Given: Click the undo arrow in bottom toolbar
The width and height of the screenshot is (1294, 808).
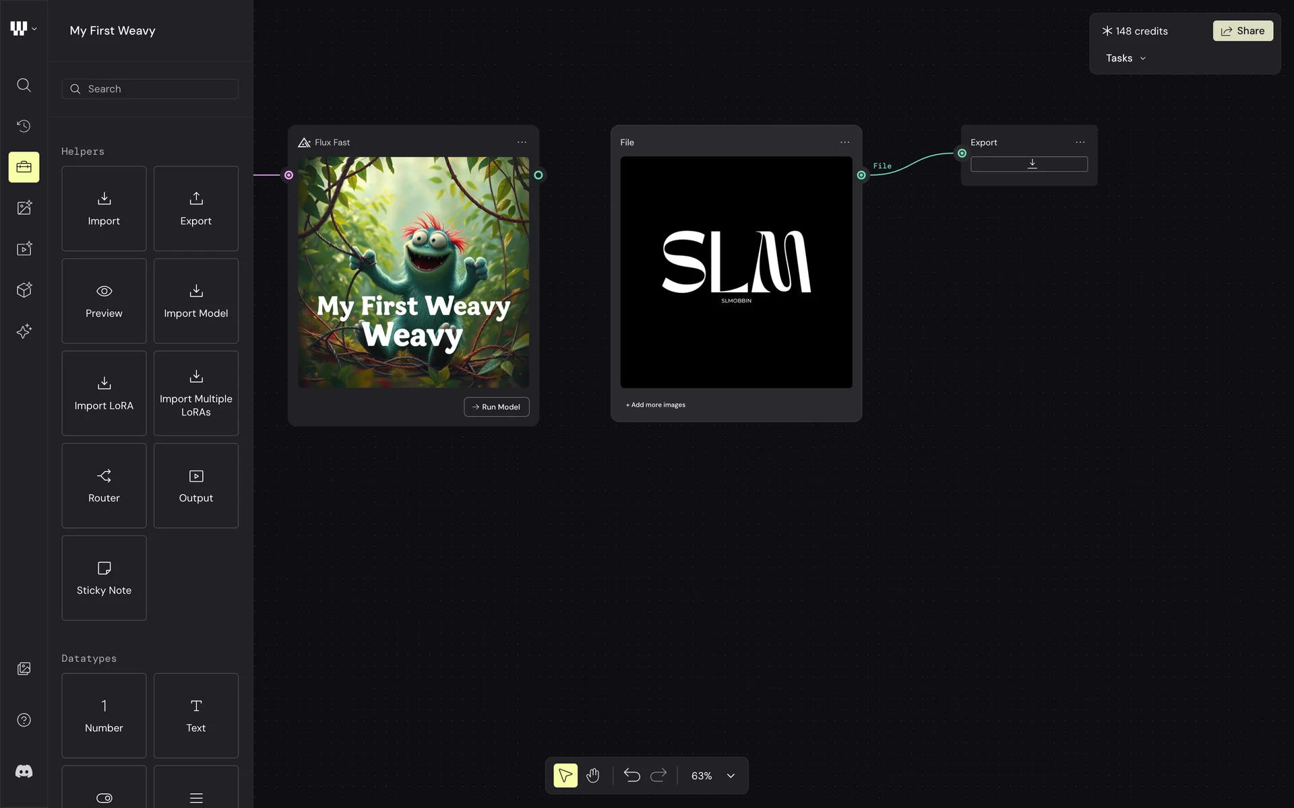Looking at the screenshot, I should [x=631, y=776].
